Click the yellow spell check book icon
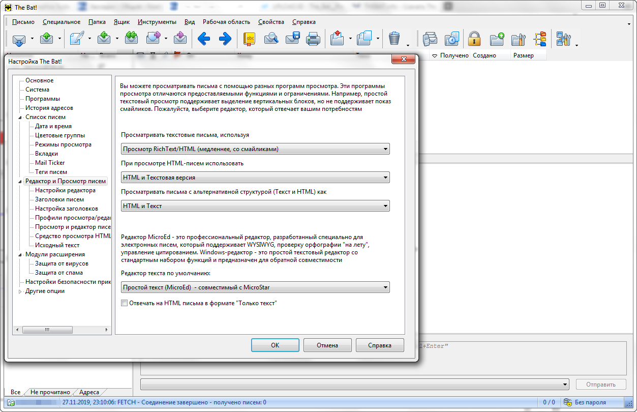Image resolution: width=637 pixels, height=412 pixels. (250, 39)
